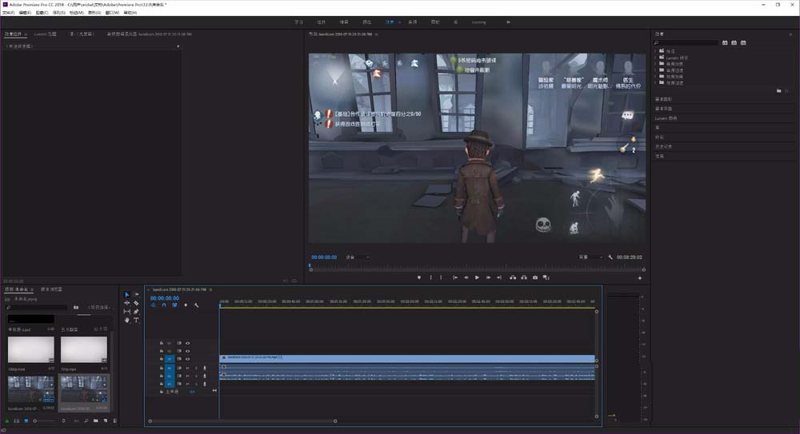This screenshot has width=800, height=434.
Task: Click Go to Out point button
Action: coord(499,277)
